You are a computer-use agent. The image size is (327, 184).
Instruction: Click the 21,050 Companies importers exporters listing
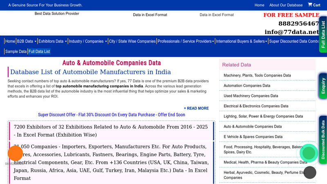click(112, 162)
